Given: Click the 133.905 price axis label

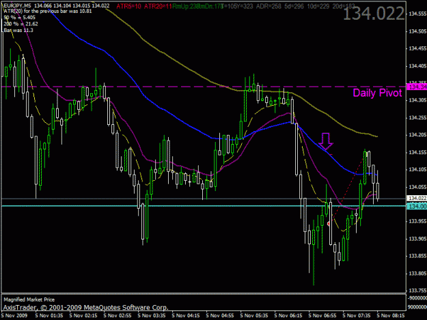Looking at the screenshot, I should [417, 238].
